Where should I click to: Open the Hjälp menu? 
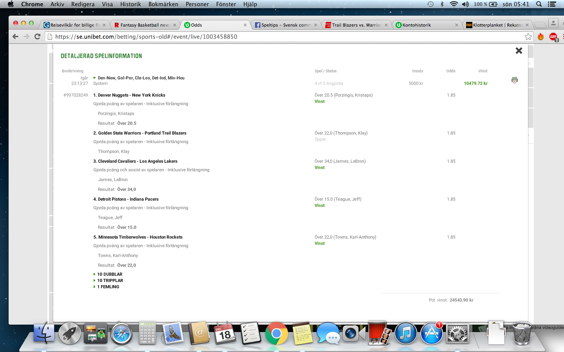tap(250, 4)
